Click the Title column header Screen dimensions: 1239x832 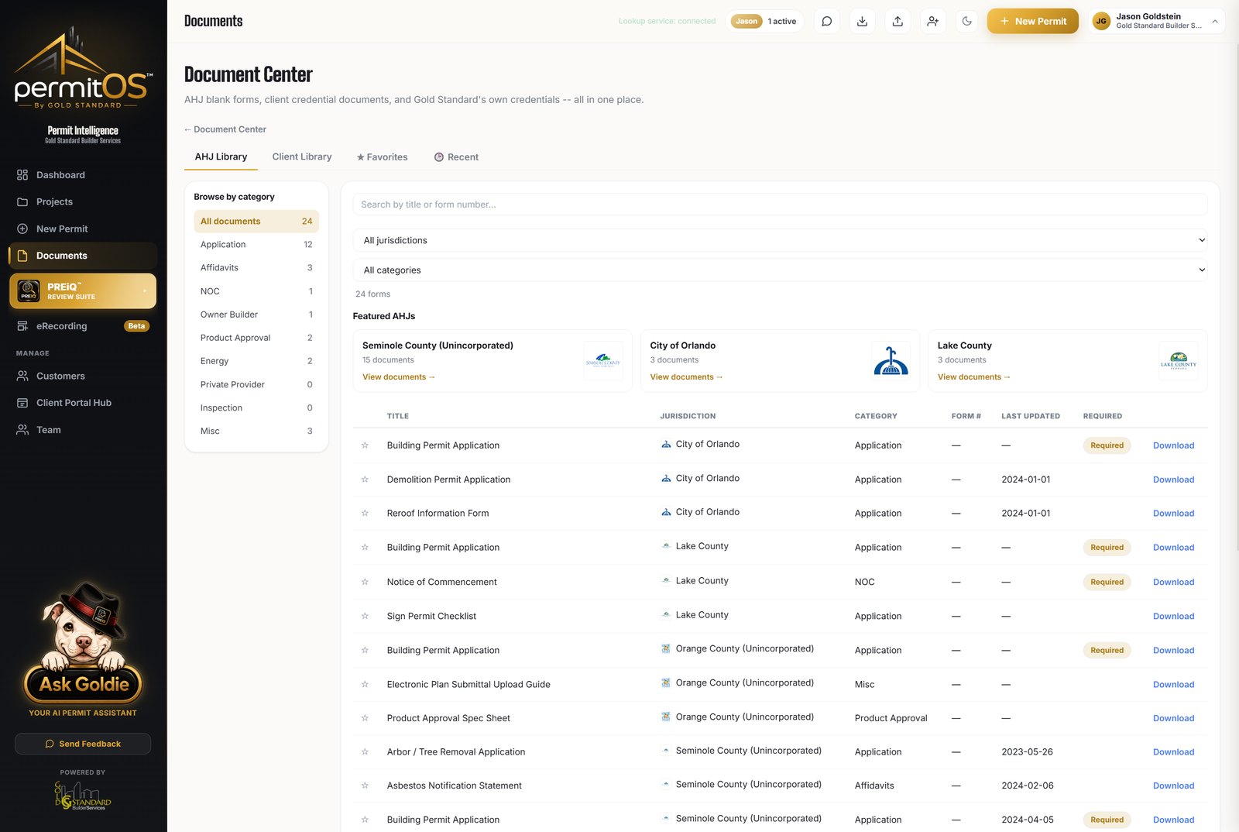(398, 416)
